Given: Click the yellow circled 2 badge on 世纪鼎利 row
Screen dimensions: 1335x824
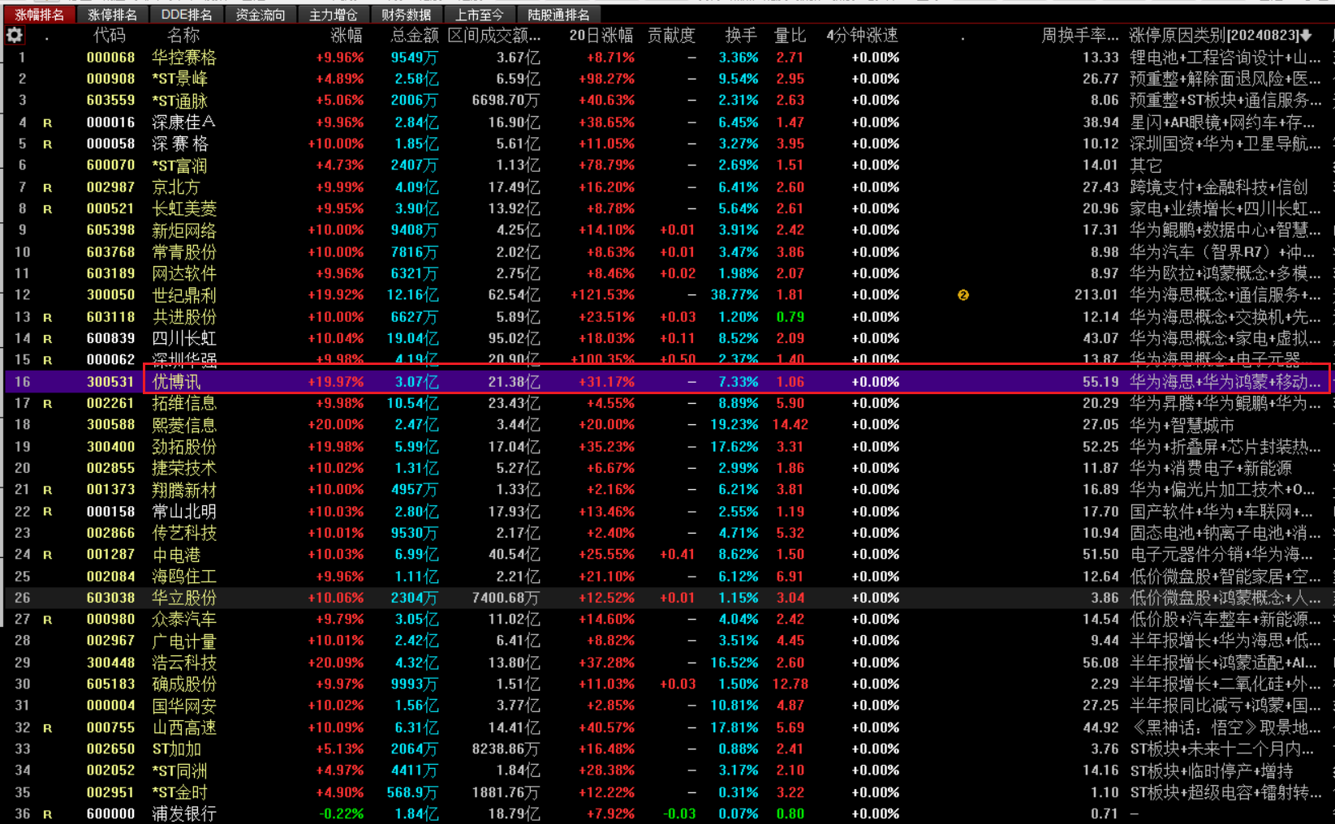Looking at the screenshot, I should (963, 295).
